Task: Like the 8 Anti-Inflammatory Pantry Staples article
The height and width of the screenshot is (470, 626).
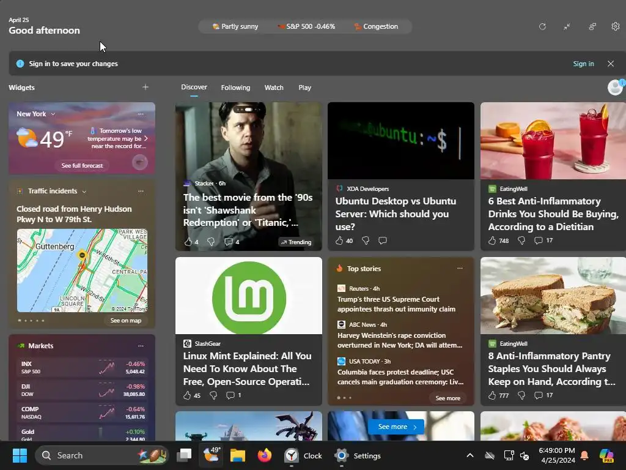Action: (x=492, y=395)
